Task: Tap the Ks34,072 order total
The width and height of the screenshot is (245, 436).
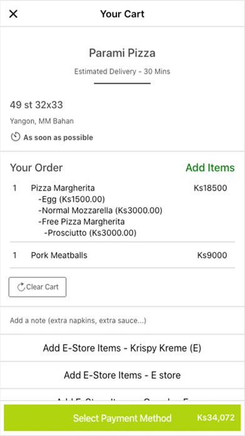Action: click(x=216, y=418)
